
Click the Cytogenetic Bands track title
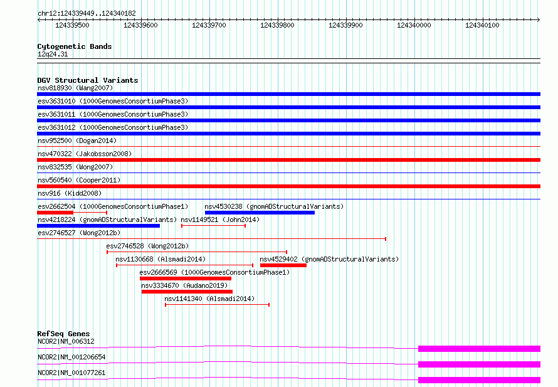pos(75,46)
